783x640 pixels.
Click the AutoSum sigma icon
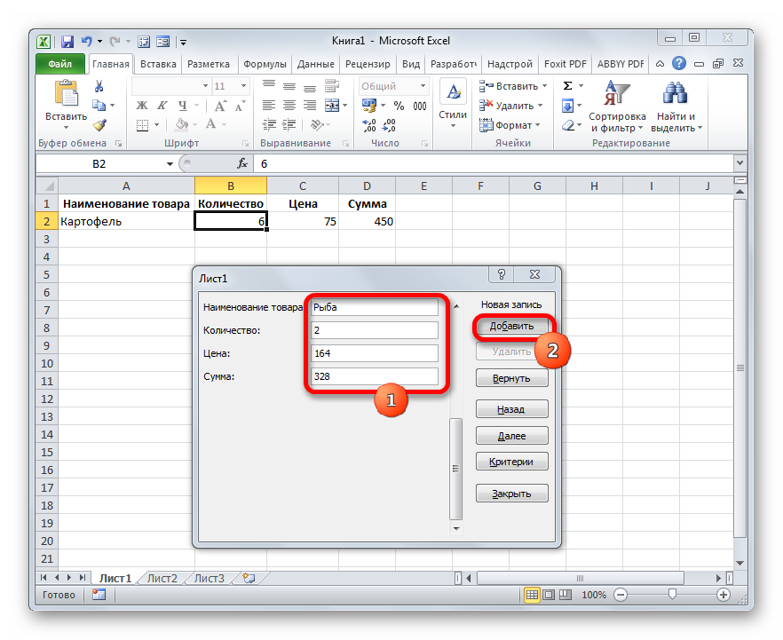click(x=568, y=86)
